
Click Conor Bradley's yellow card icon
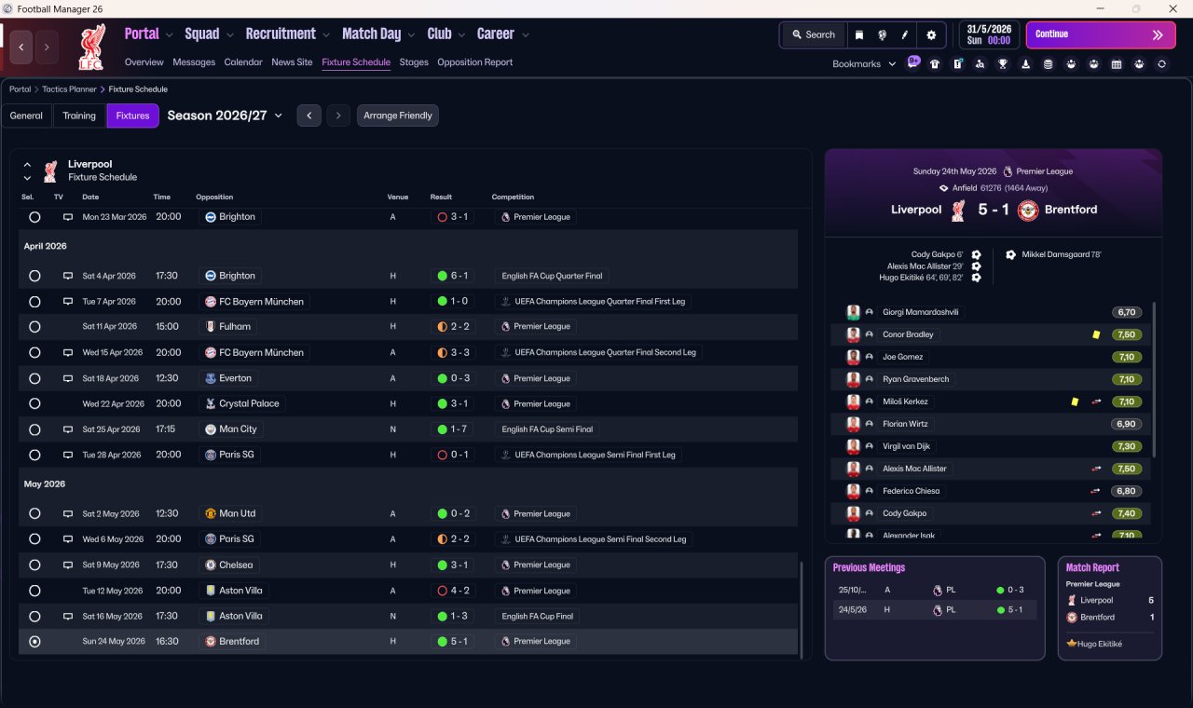click(1096, 334)
